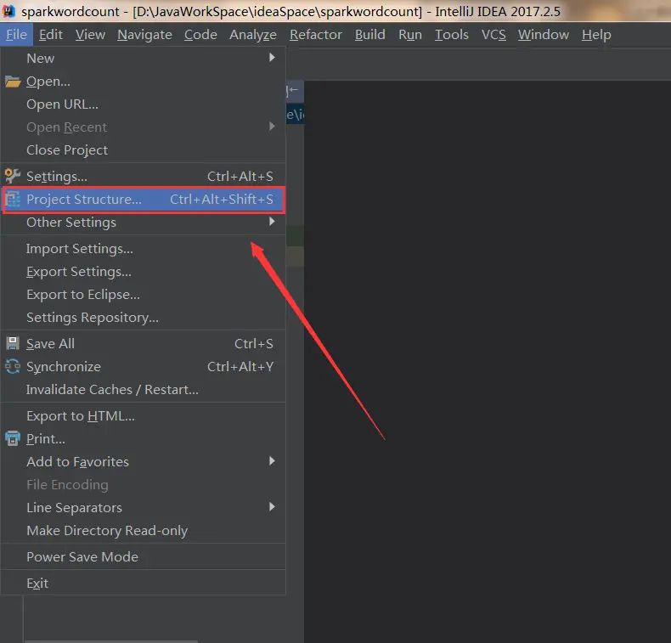The image size is (671, 643).
Task: Click the Save All floppy disk icon
Action: point(13,343)
